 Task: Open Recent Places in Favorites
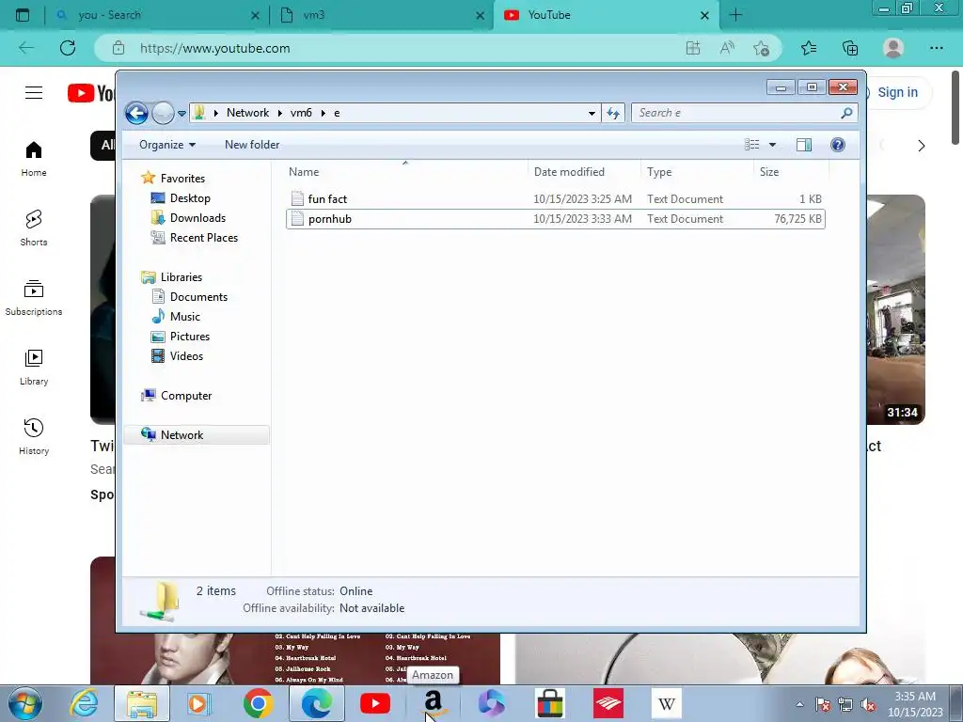click(x=203, y=238)
